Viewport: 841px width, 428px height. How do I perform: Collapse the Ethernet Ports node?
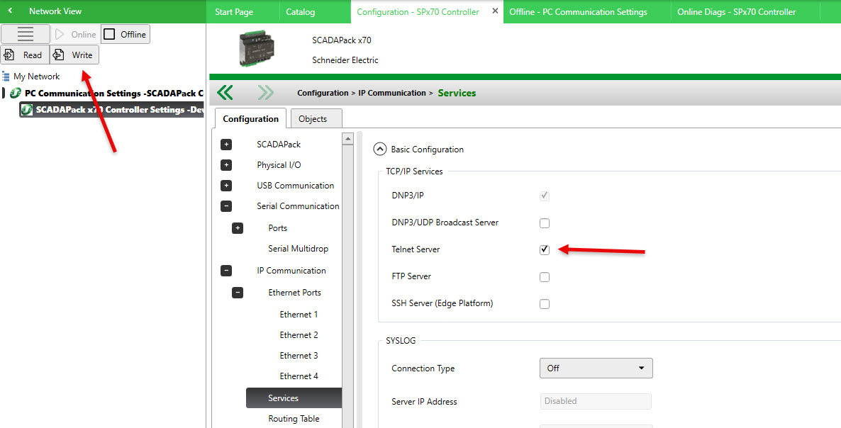pyautogui.click(x=238, y=293)
